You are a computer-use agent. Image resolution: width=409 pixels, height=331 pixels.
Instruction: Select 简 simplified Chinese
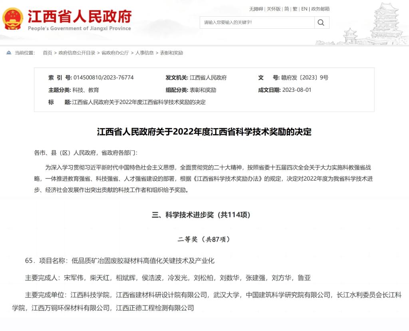287,9
